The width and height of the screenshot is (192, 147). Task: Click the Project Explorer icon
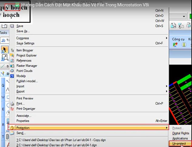point(12,55)
